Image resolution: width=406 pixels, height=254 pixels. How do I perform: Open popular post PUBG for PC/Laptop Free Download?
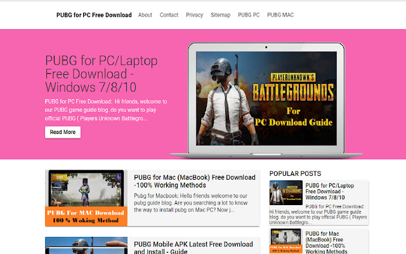click(x=330, y=192)
